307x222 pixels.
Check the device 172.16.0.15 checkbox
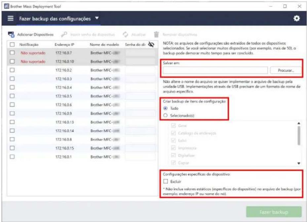(12, 148)
